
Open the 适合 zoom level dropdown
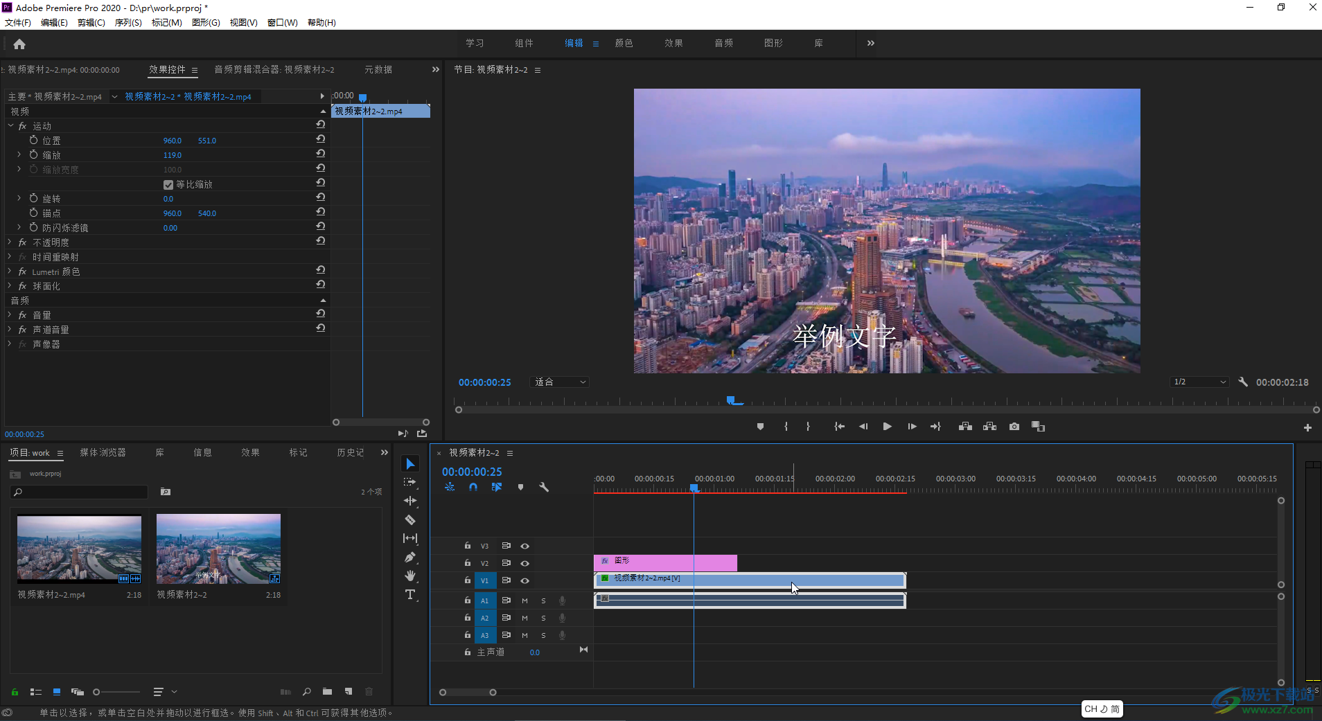tap(560, 382)
